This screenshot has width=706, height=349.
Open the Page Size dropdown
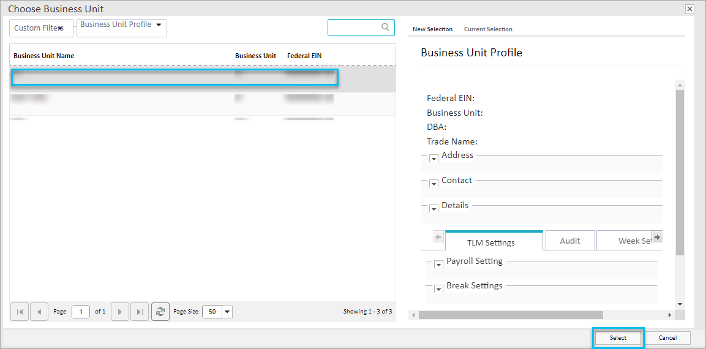point(227,312)
